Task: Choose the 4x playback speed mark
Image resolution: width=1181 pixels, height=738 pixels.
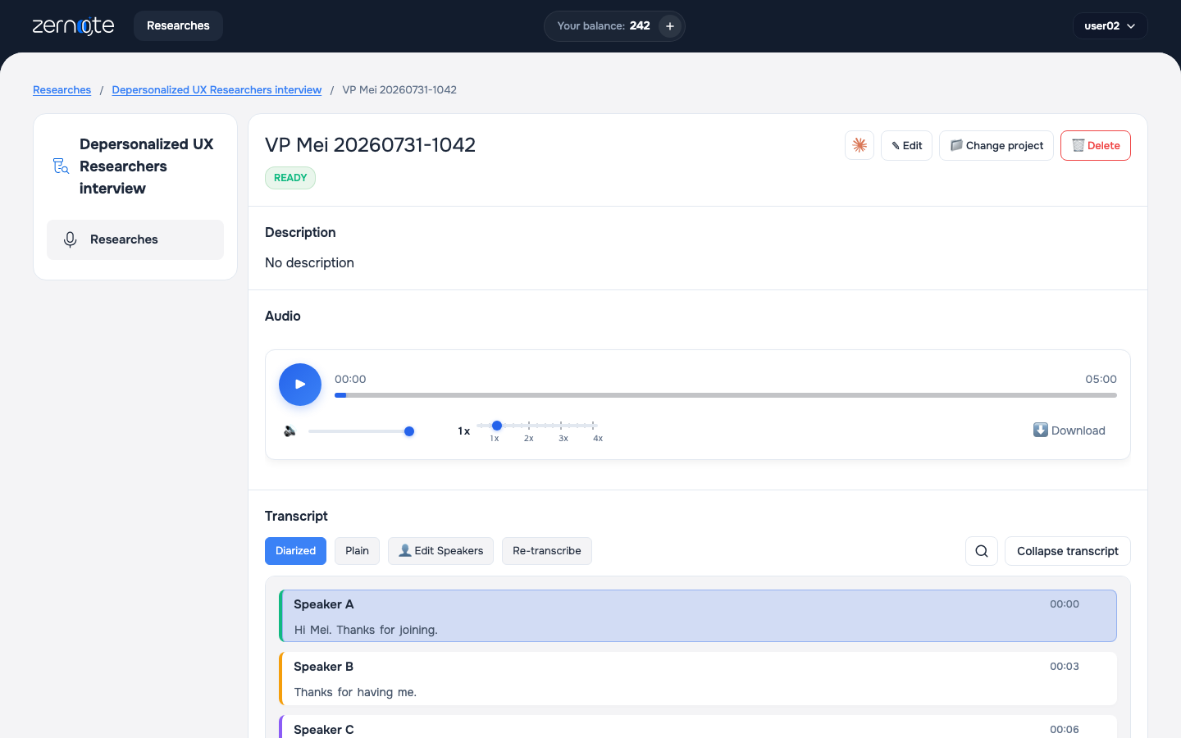Action: pyautogui.click(x=598, y=438)
